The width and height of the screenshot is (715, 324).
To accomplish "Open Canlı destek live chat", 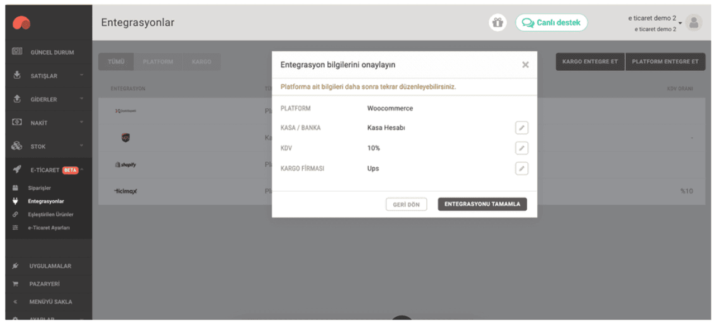I will pyautogui.click(x=551, y=23).
